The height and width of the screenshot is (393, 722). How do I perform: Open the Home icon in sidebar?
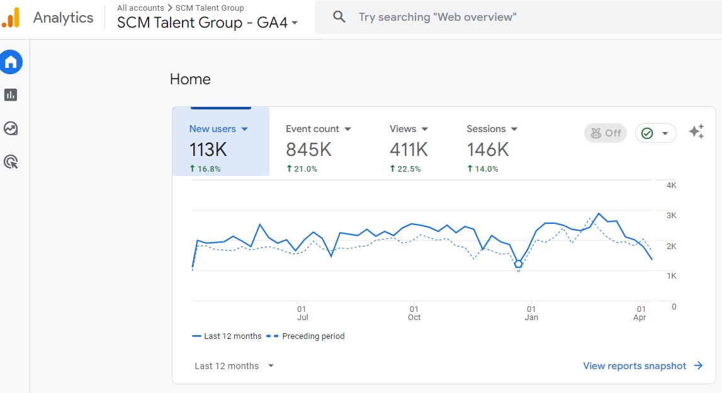click(11, 62)
